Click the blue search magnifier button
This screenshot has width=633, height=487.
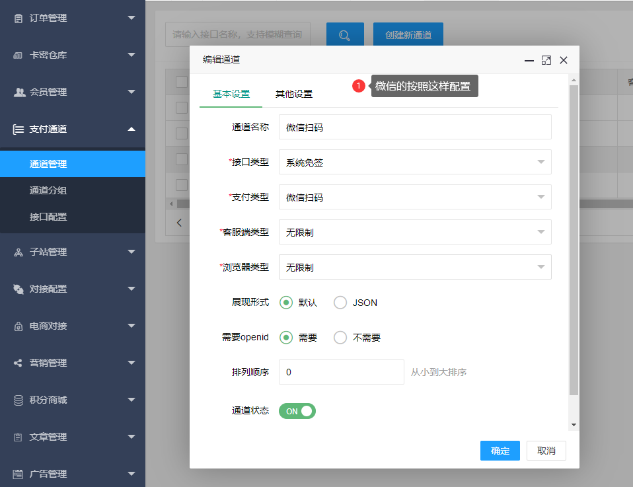point(345,34)
